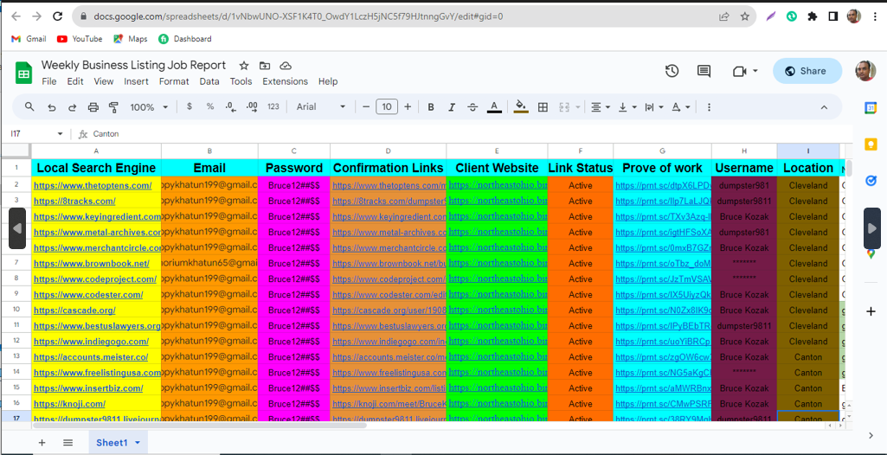Format as percent
The height and width of the screenshot is (455, 887).
point(210,106)
